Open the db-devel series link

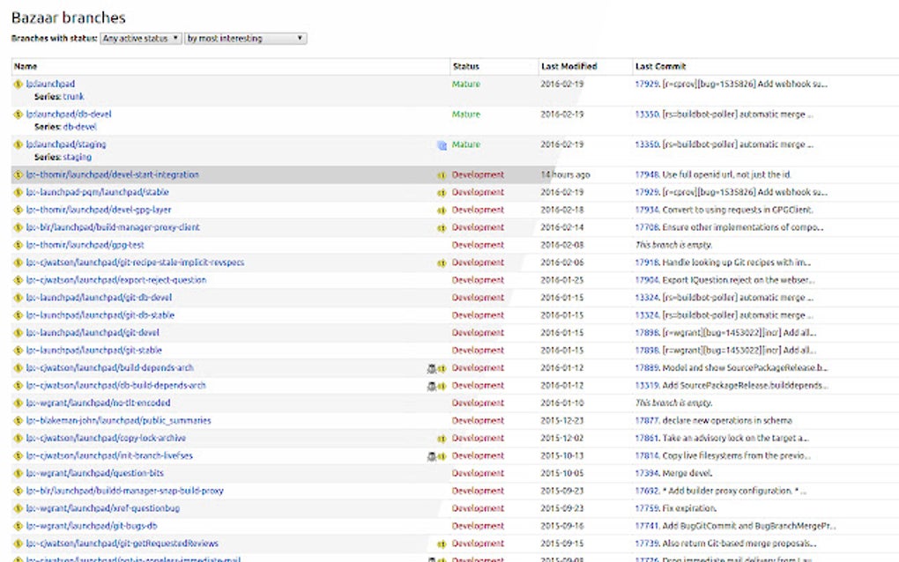click(x=79, y=127)
